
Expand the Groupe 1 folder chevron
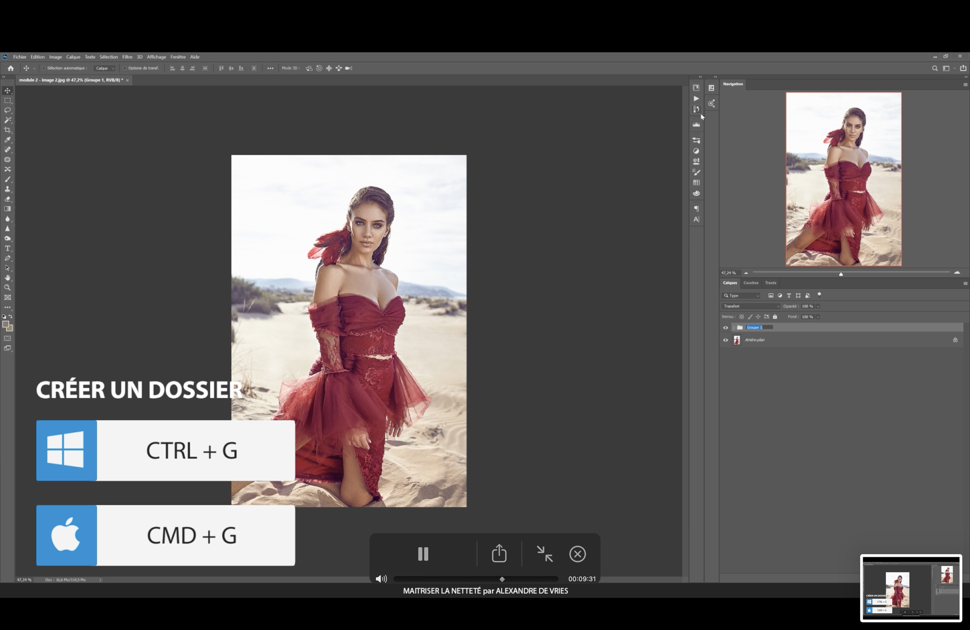click(734, 328)
